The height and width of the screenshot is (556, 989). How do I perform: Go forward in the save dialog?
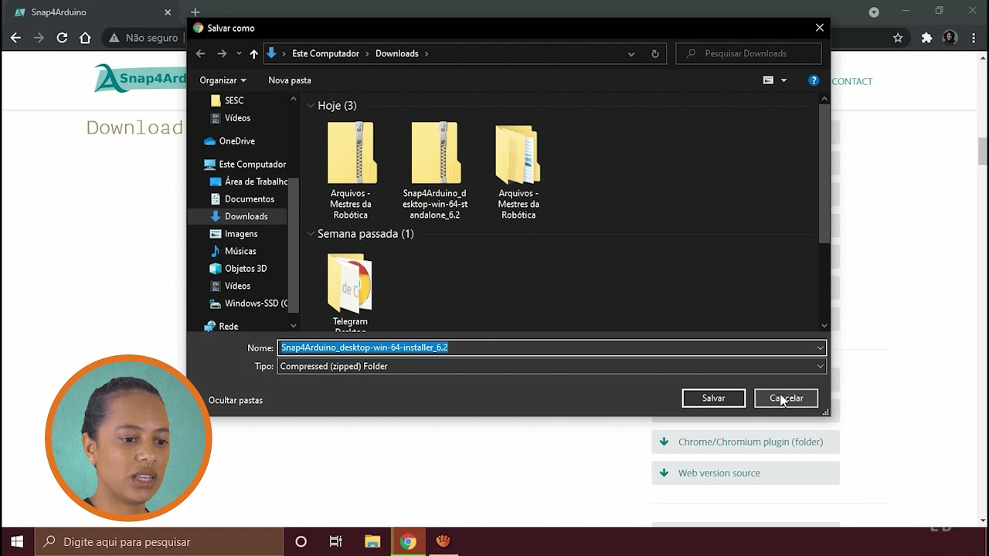222,53
